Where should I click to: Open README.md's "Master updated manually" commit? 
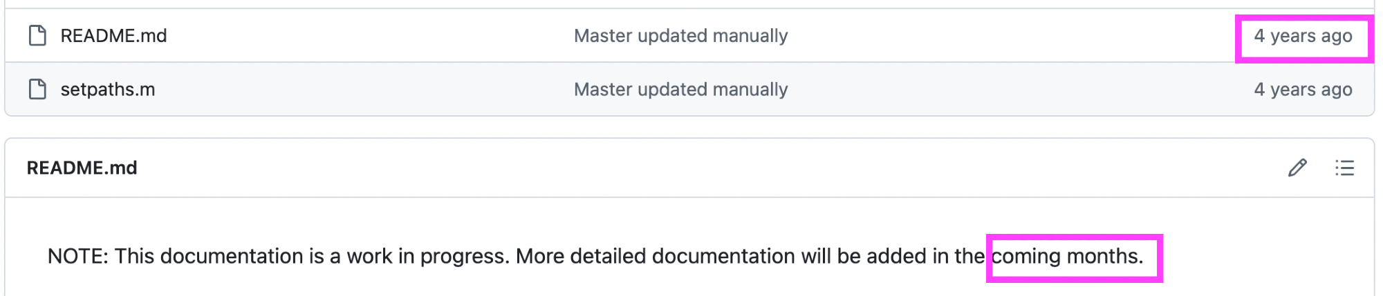680,35
